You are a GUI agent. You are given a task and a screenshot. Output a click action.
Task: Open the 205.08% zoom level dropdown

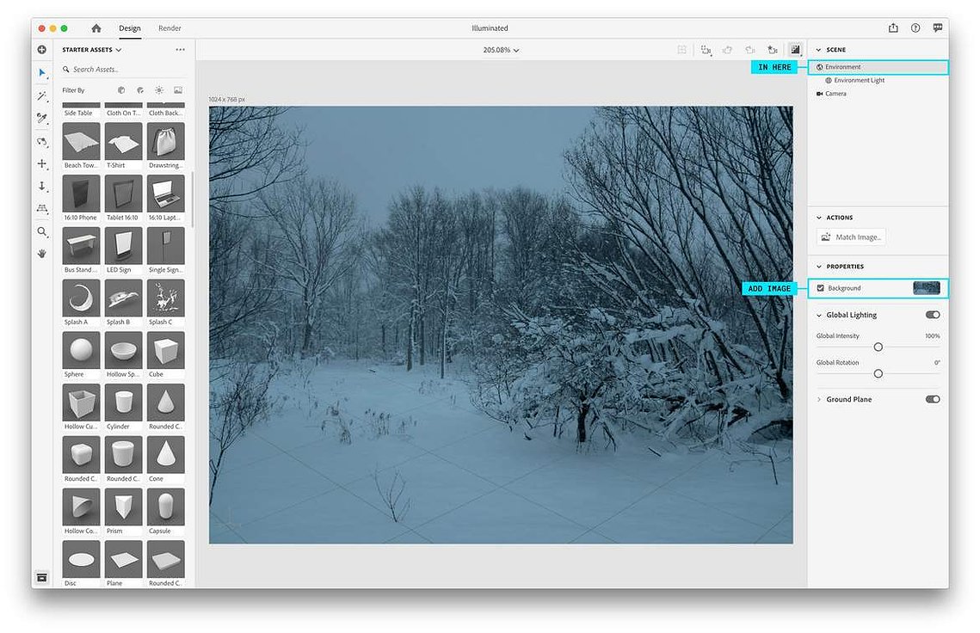(x=501, y=50)
